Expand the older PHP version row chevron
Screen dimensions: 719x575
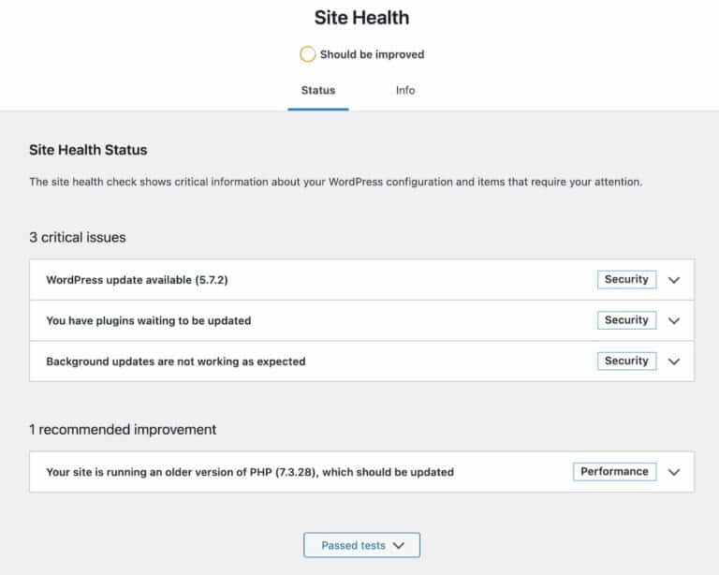tap(674, 472)
